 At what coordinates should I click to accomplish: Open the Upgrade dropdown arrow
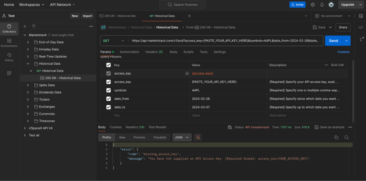click(x=360, y=5)
